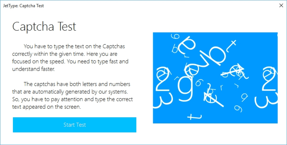Screen dimensions: 287x145
Task: Click the paragraph starting "The captchas have both"
Action: coord(72,96)
